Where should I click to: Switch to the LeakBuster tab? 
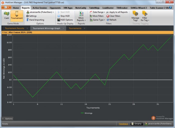[108, 8]
